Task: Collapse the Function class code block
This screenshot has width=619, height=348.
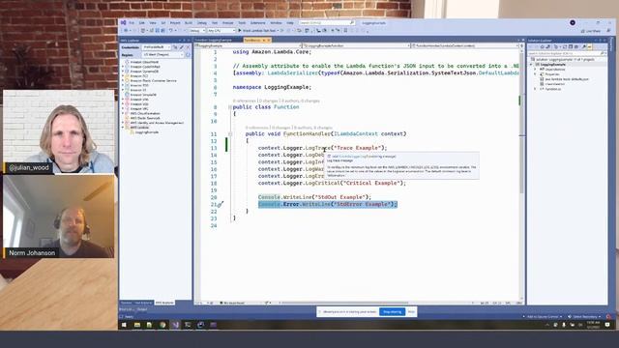Action: [230, 107]
